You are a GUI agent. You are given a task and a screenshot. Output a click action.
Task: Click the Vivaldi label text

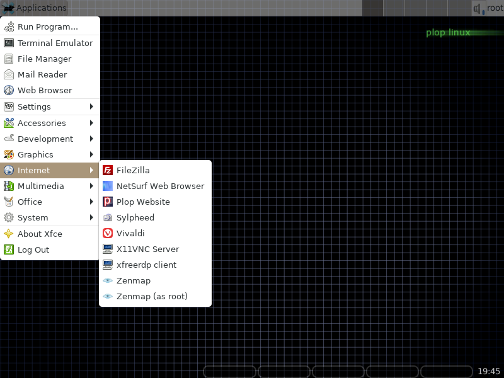click(130, 233)
